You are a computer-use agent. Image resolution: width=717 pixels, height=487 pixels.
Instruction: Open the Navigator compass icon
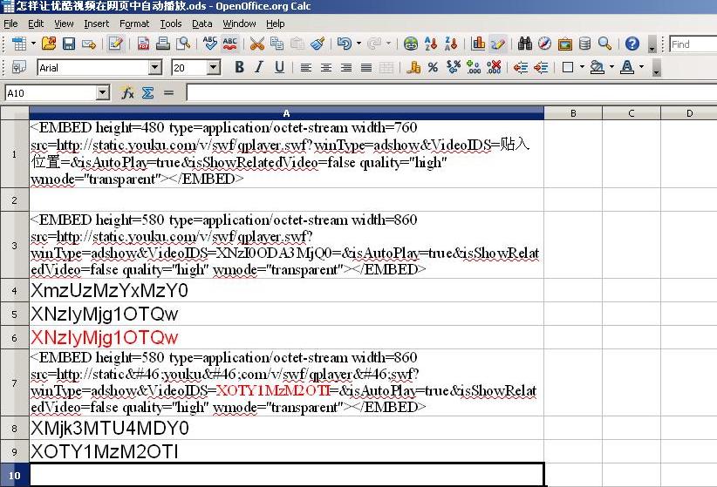point(544,44)
